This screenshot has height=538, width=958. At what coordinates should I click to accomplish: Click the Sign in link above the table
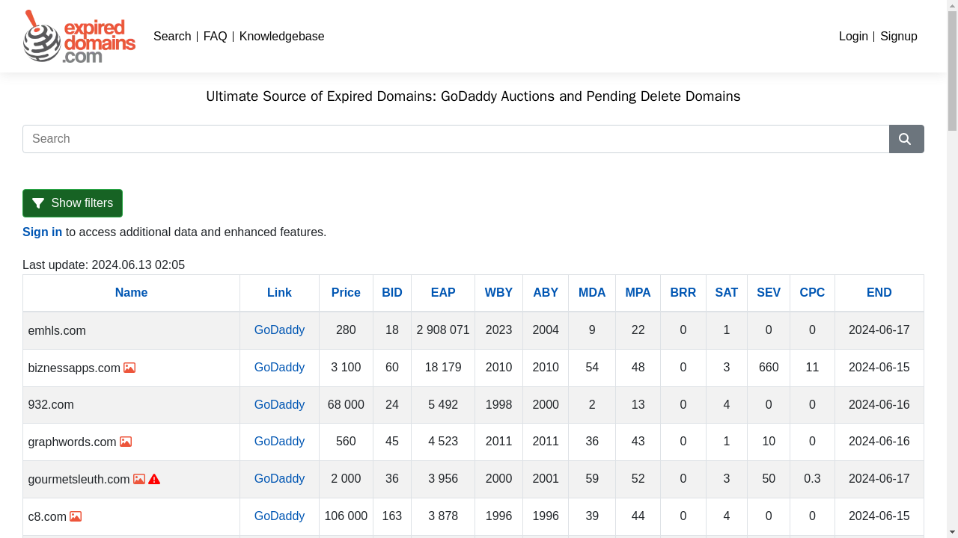(42, 232)
